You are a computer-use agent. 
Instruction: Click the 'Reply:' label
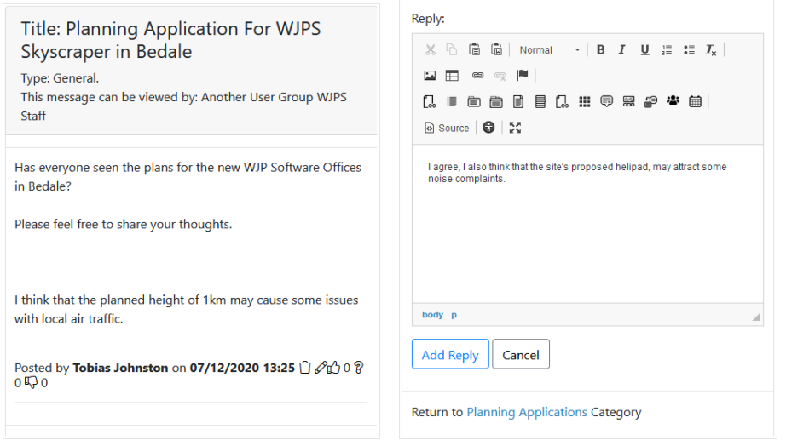tap(428, 19)
